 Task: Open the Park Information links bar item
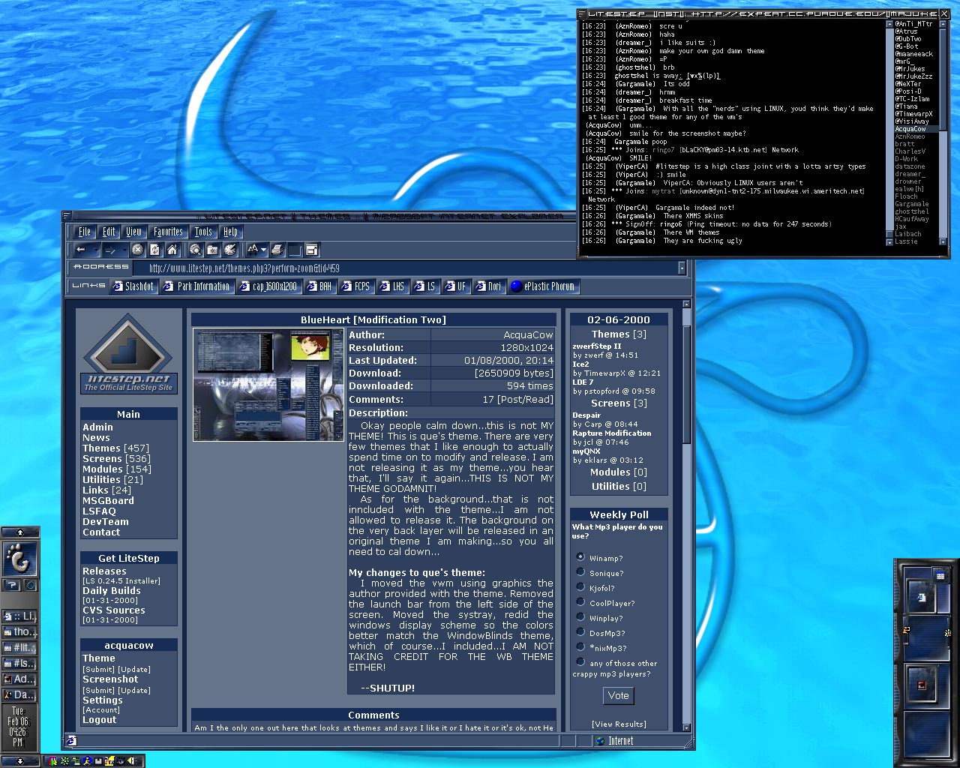[197, 286]
